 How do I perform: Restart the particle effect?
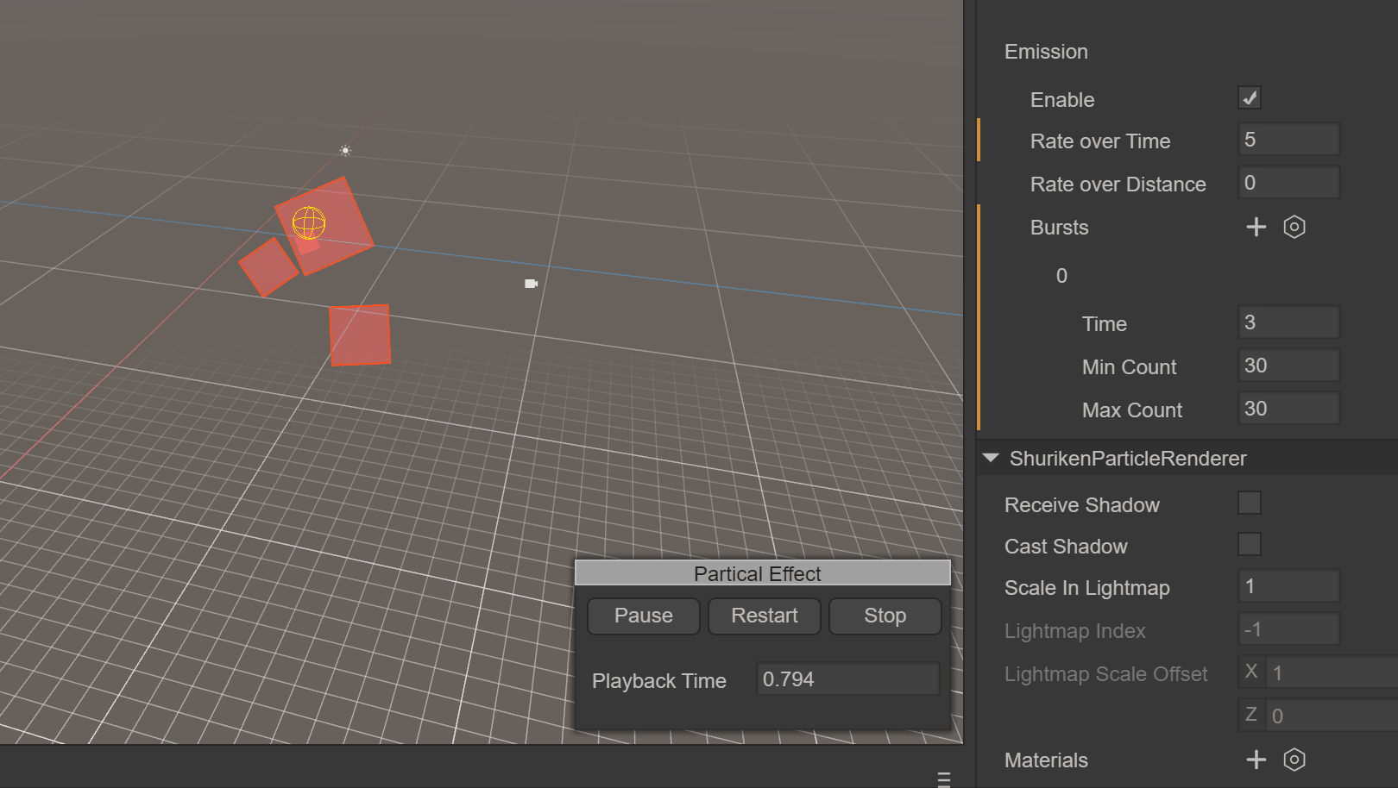(764, 616)
